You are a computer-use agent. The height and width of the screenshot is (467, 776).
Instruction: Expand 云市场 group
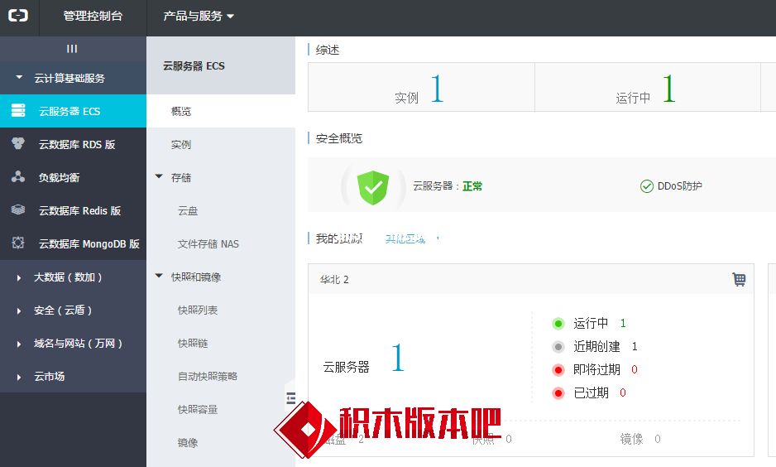(49, 377)
